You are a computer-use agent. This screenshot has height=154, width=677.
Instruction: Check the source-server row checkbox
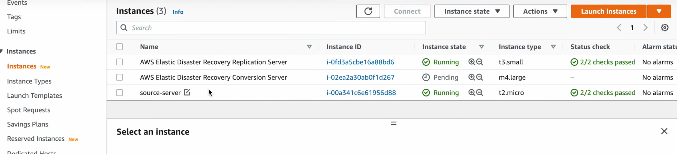tap(119, 93)
